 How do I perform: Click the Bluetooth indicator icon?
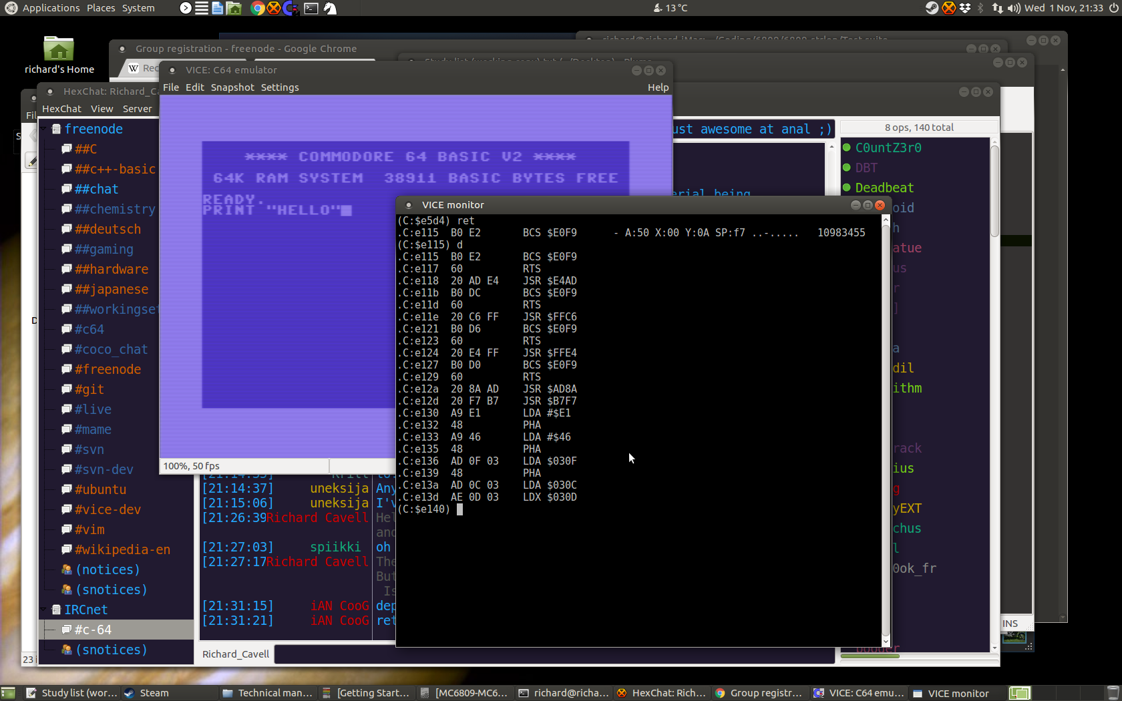980,8
